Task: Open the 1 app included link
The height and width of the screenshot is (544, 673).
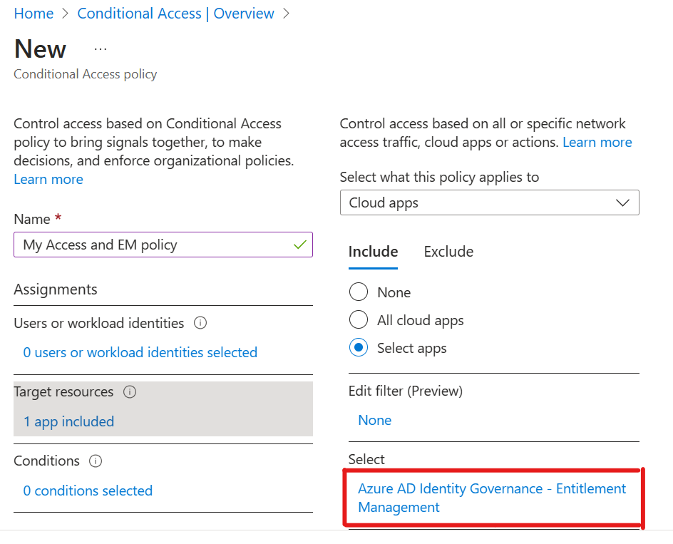Action: [x=68, y=421]
